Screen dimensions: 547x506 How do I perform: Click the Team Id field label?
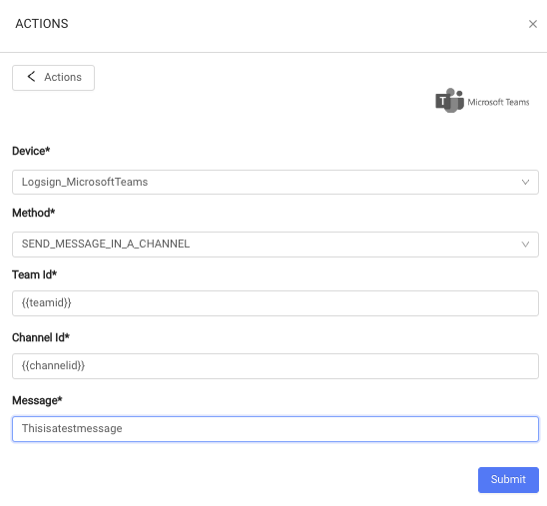[34, 274]
